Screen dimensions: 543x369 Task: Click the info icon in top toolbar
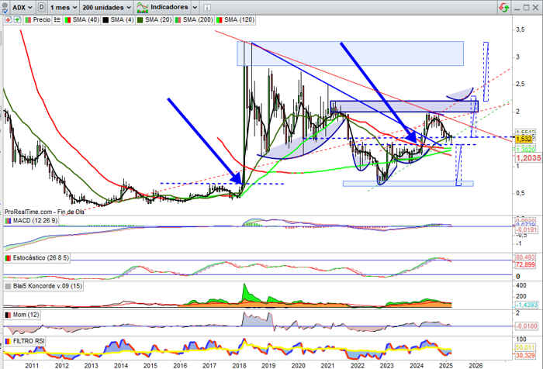[x=207, y=7]
